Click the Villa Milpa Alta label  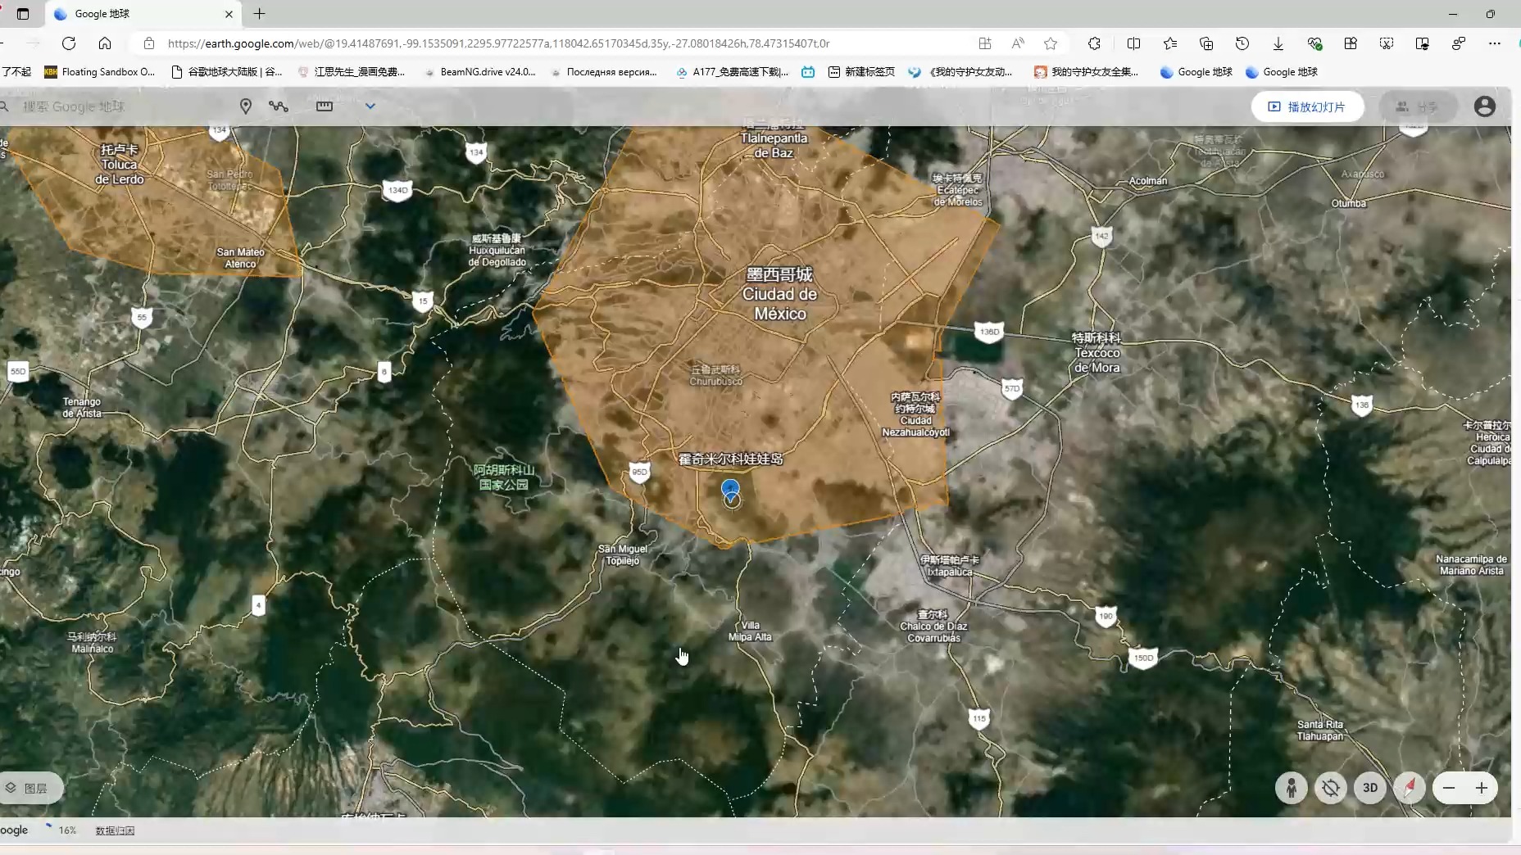pos(750,631)
